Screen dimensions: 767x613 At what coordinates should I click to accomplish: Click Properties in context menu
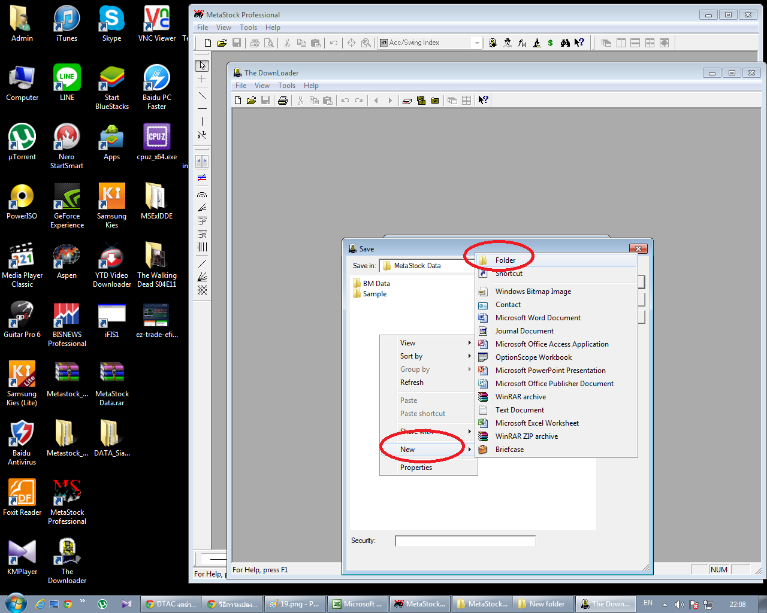428,468
